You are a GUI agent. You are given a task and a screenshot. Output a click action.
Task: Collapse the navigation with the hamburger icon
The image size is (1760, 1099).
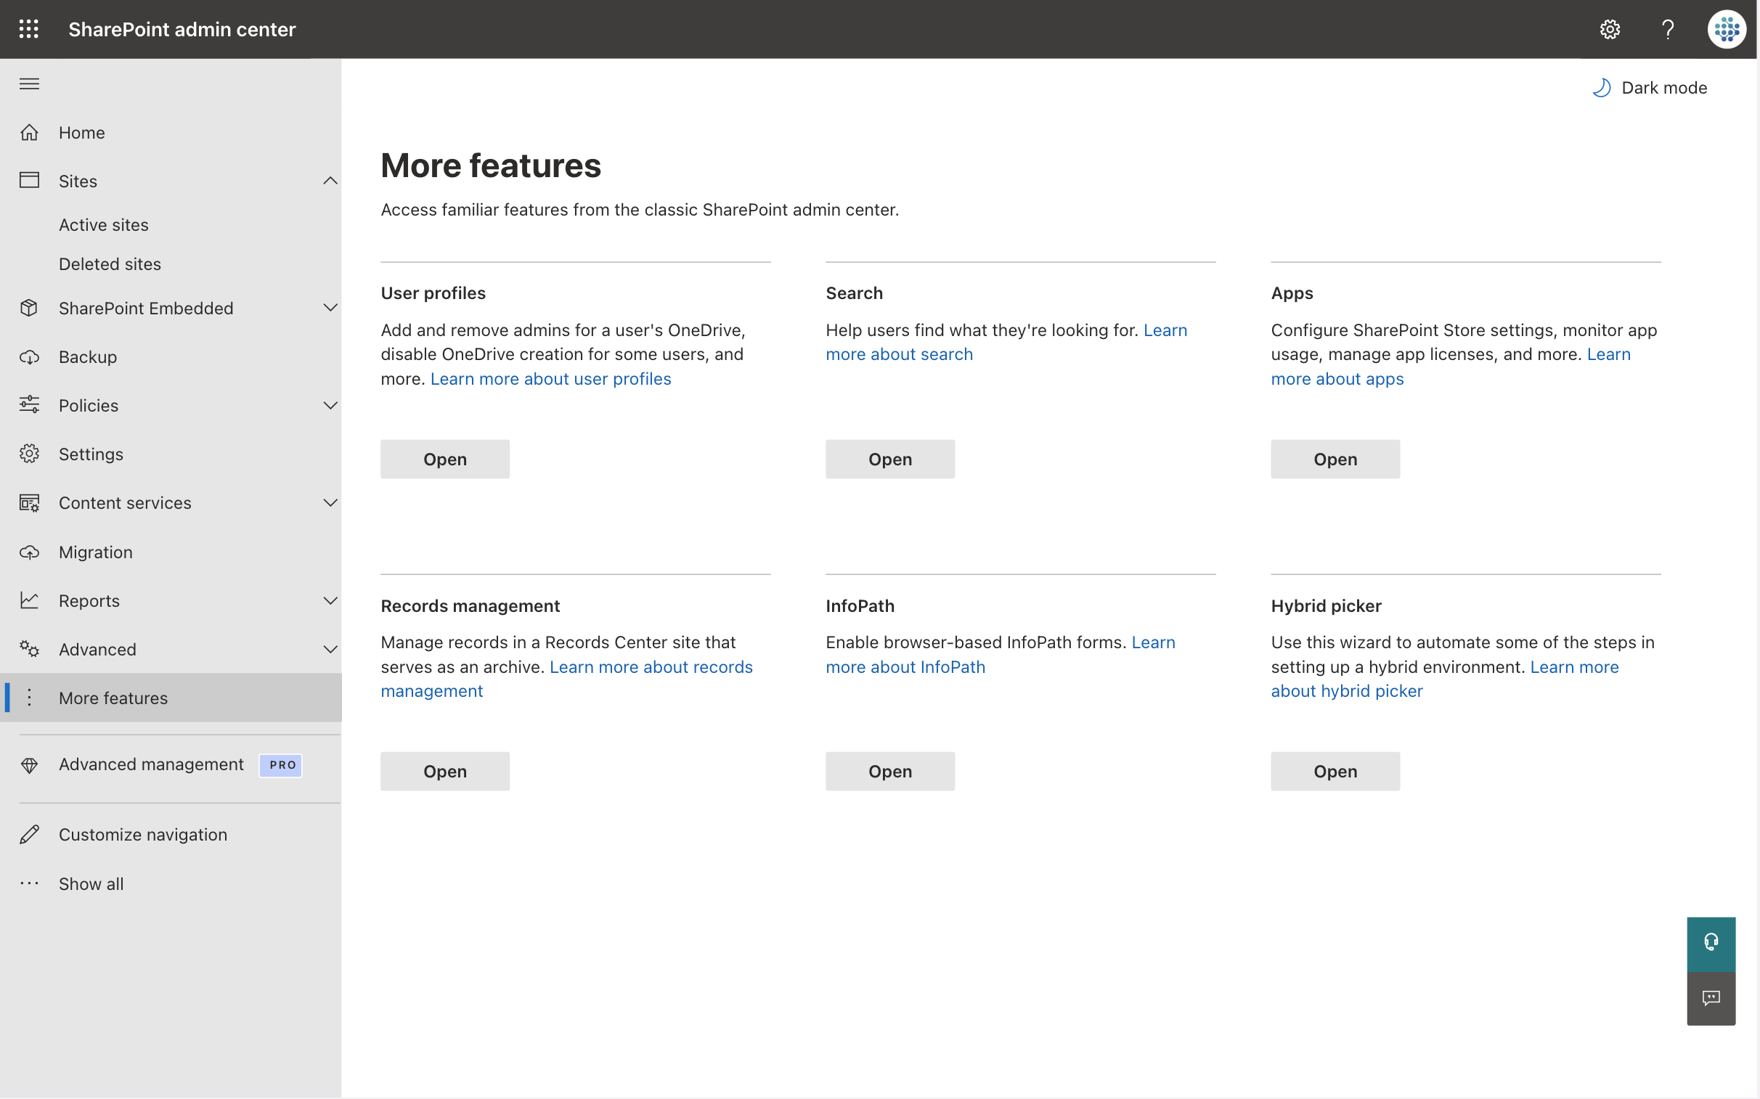click(29, 83)
